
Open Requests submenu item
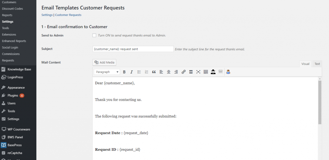(x=8, y=60)
